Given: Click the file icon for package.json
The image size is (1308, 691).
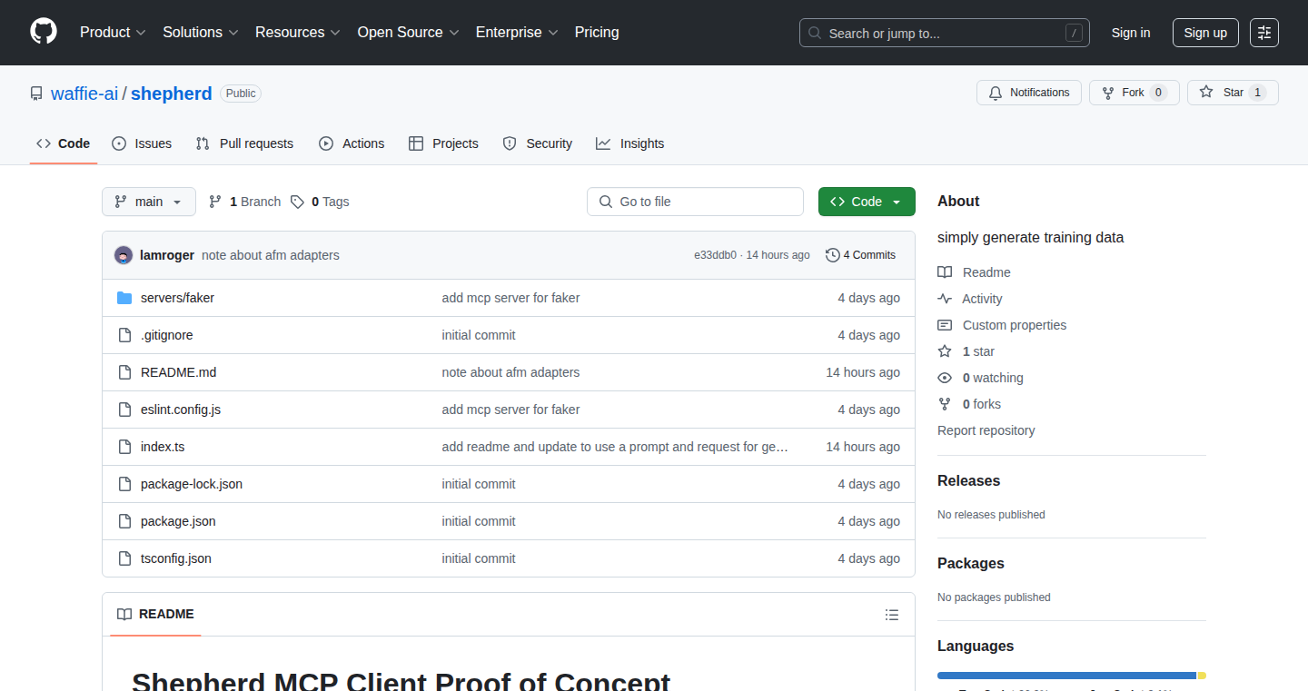Looking at the screenshot, I should (124, 521).
